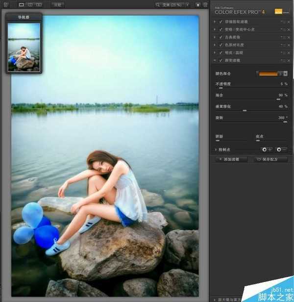Click the 保存配方 save recipe button

tap(270, 159)
